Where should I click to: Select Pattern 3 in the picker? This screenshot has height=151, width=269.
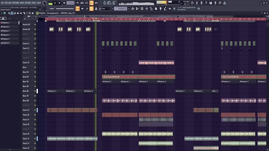point(9,31)
